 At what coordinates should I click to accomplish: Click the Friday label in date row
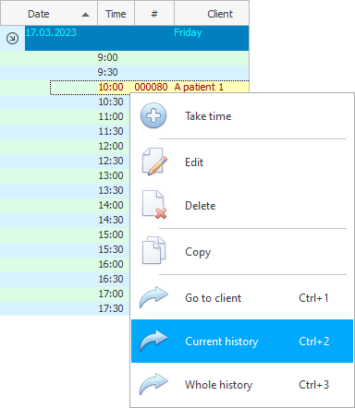pos(188,32)
